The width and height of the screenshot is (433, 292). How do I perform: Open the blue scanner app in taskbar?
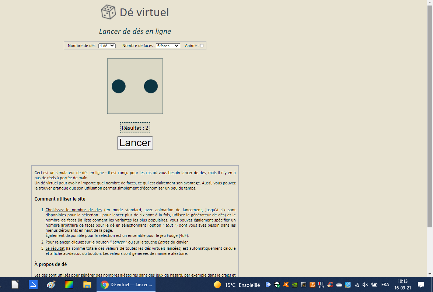(x=33, y=285)
